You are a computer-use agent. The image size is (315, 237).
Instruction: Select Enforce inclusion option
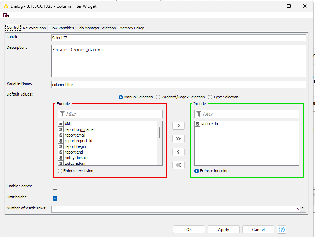[196, 171]
